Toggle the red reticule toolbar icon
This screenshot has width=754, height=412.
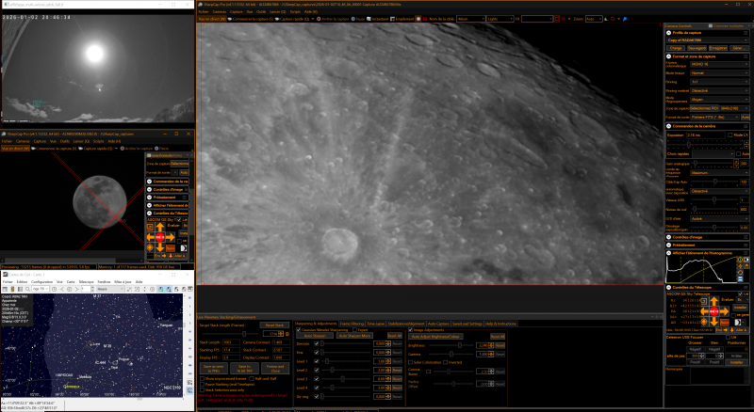563,19
